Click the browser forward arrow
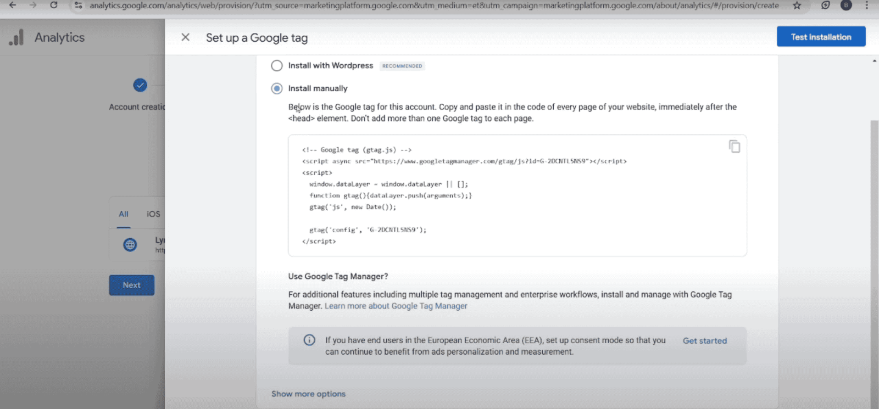 click(33, 5)
